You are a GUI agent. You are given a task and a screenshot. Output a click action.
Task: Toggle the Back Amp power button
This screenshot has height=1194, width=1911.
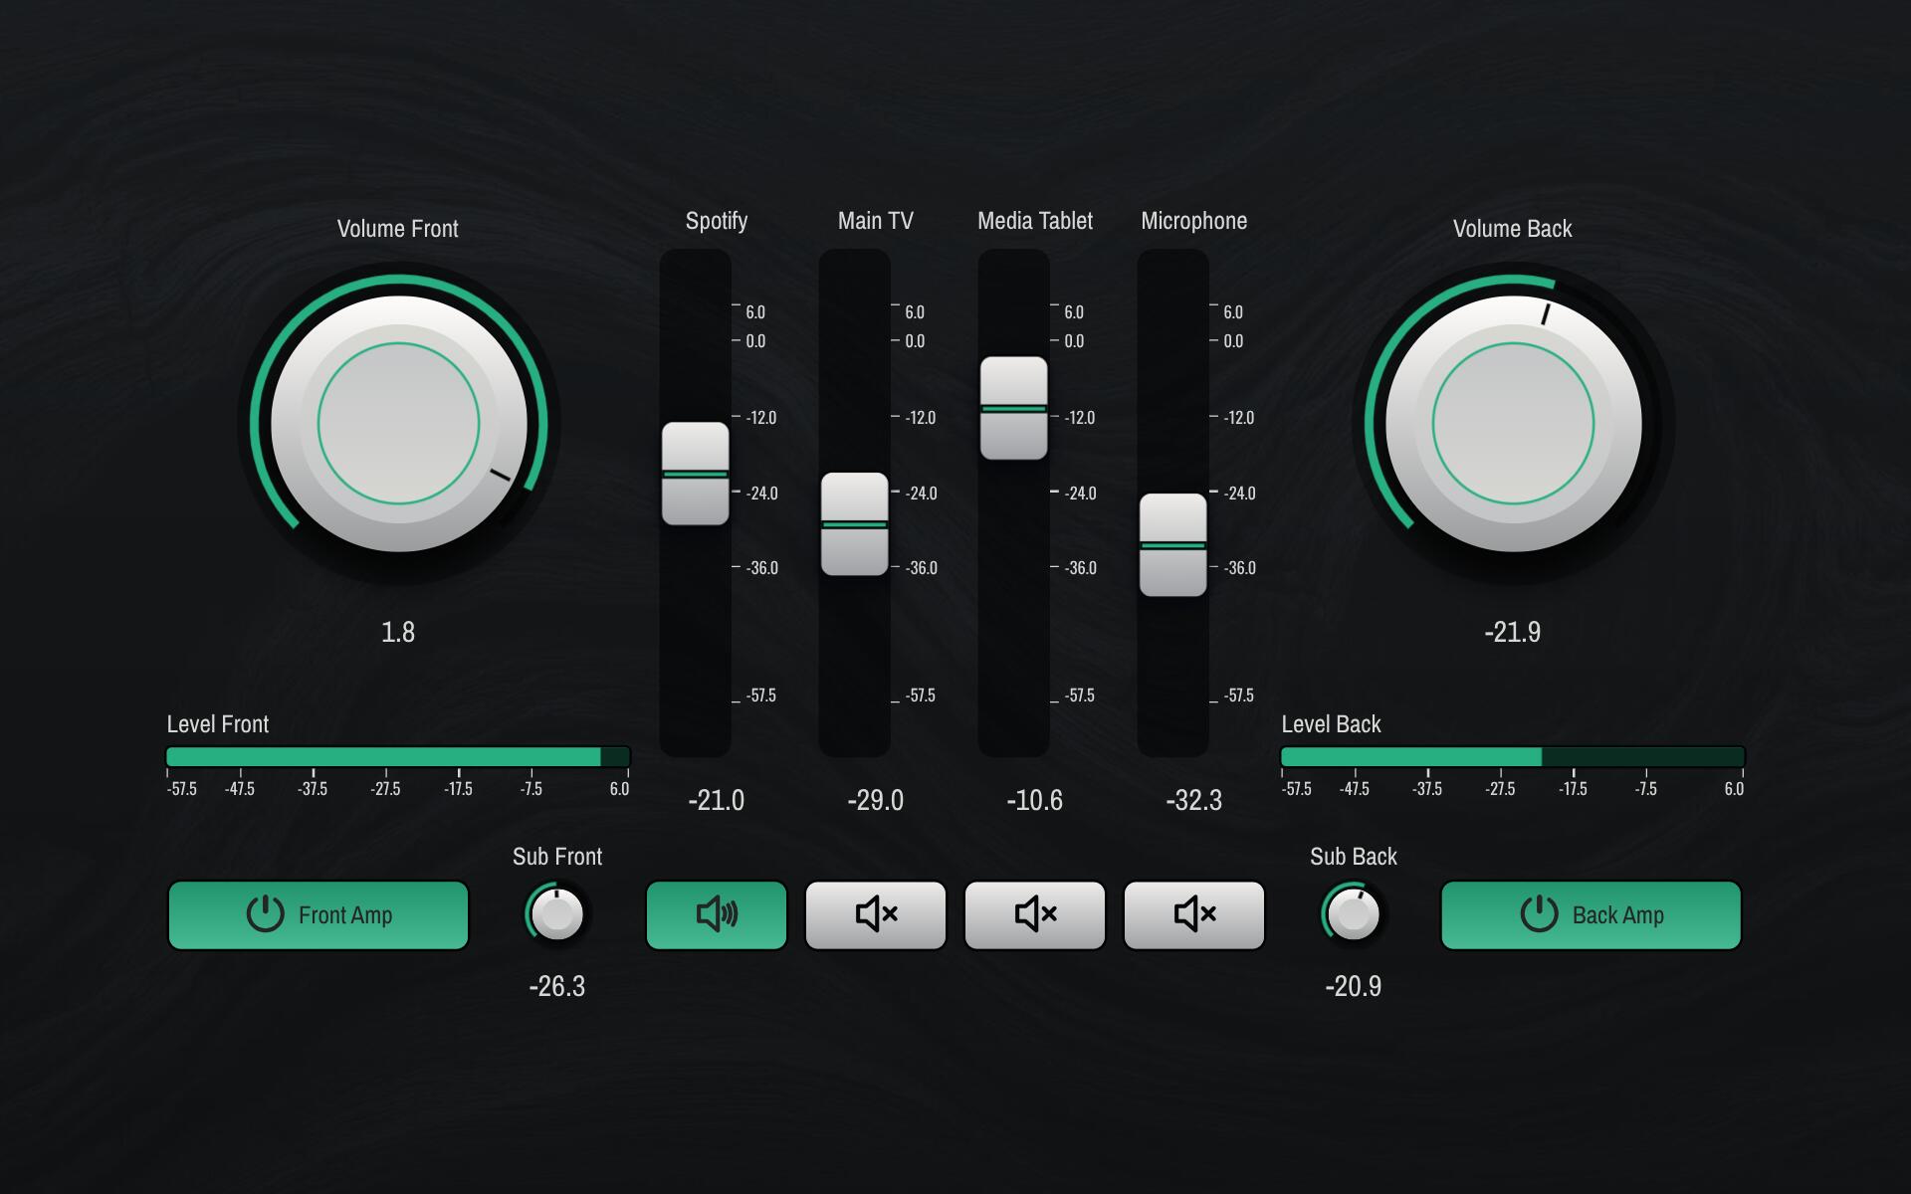click(x=1591, y=914)
